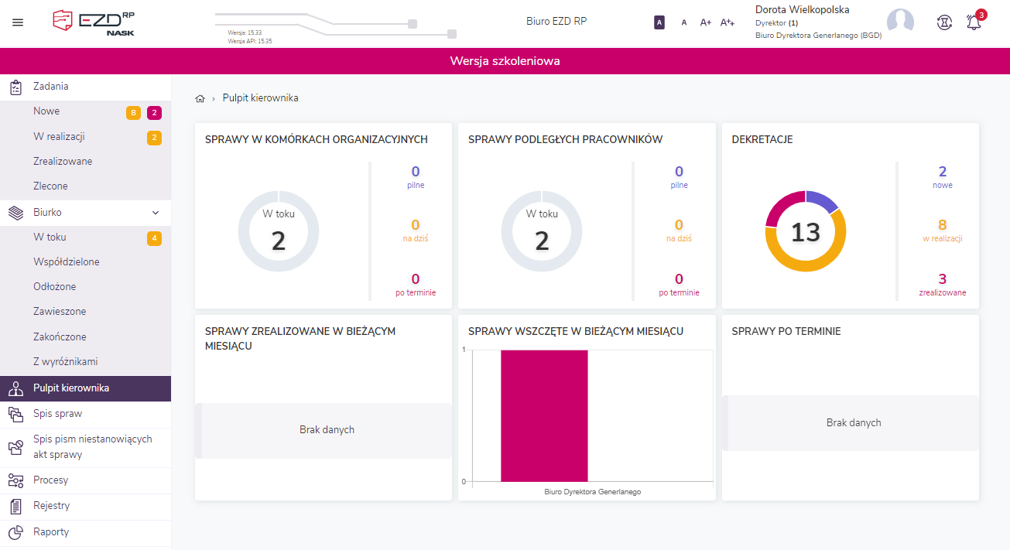Select the A++ largest font size
Screen dimensions: 1010x550
(727, 22)
